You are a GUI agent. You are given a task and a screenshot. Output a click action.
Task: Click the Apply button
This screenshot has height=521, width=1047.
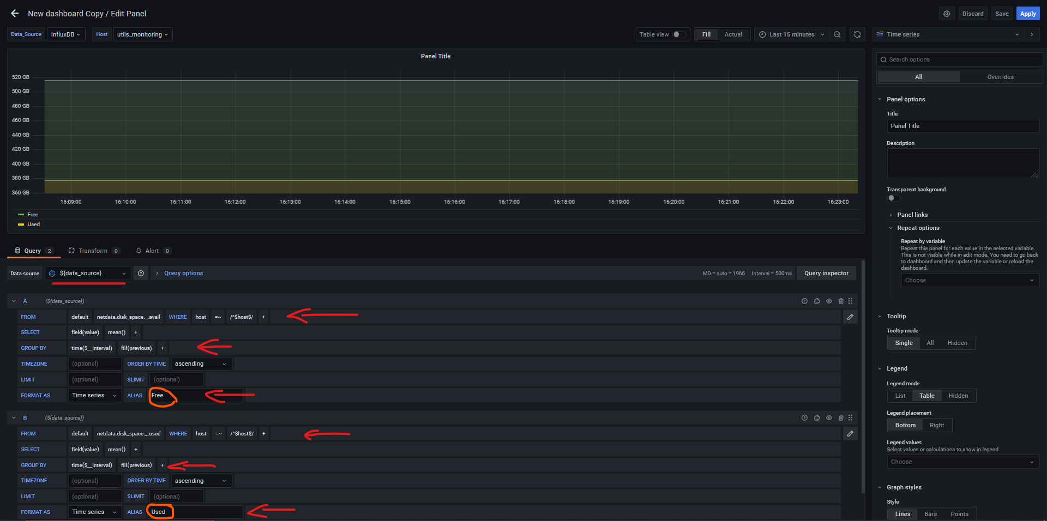[x=1028, y=14]
